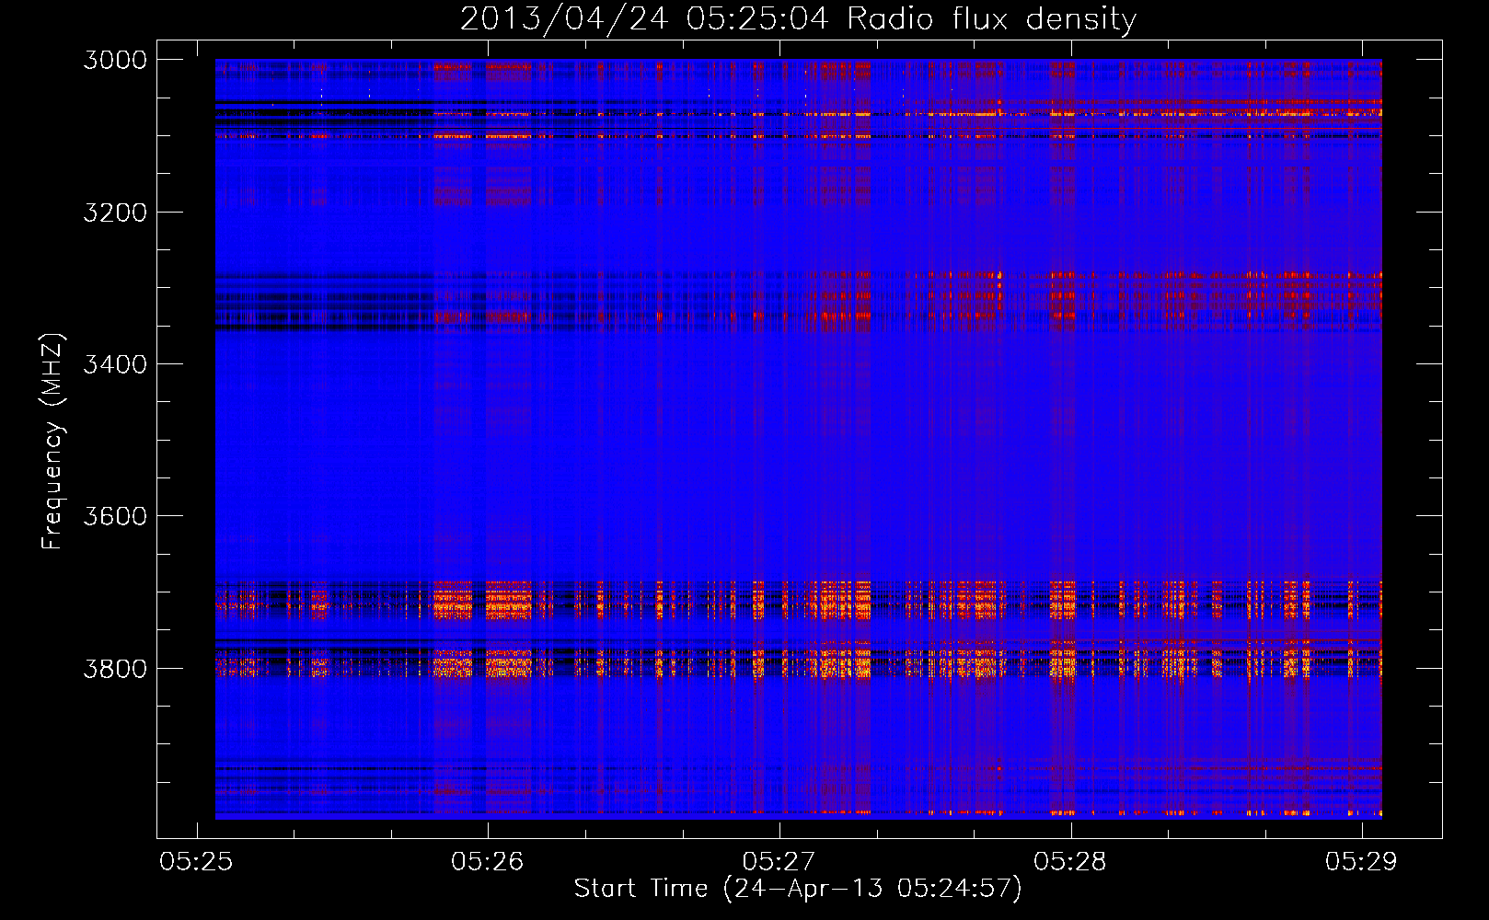The image size is (1489, 920).
Task: Click the 3600 frequency tick label
Action: [115, 516]
